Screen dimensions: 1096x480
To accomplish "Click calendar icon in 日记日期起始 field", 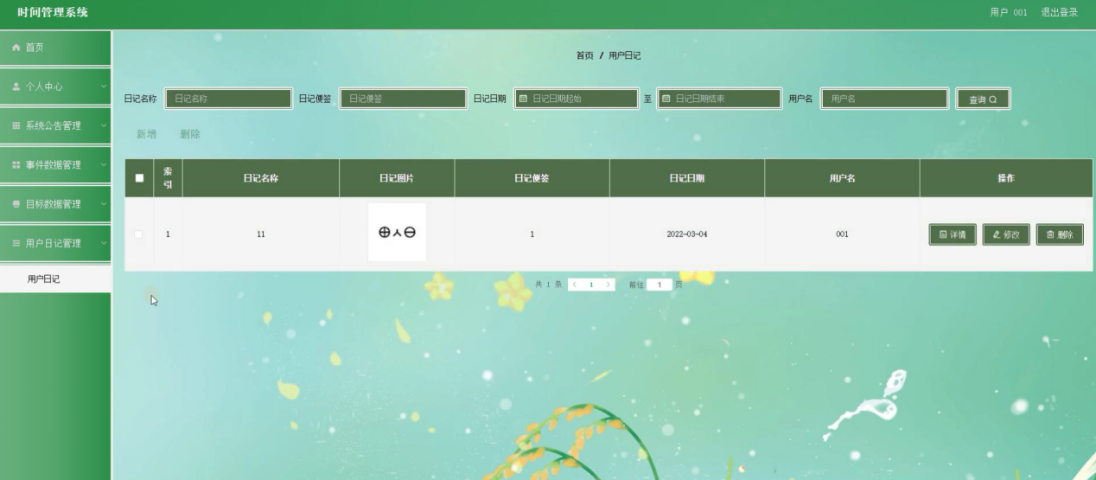I will [523, 99].
